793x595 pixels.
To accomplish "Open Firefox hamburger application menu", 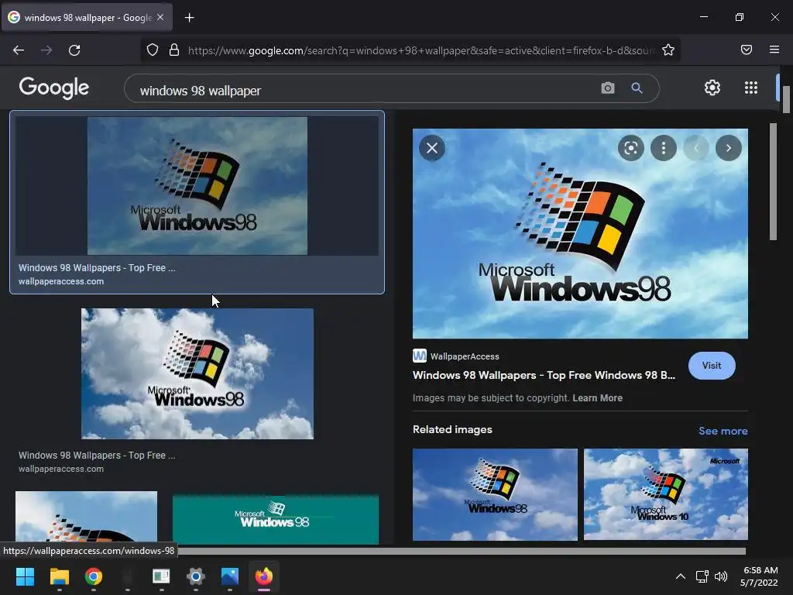I will [x=774, y=50].
